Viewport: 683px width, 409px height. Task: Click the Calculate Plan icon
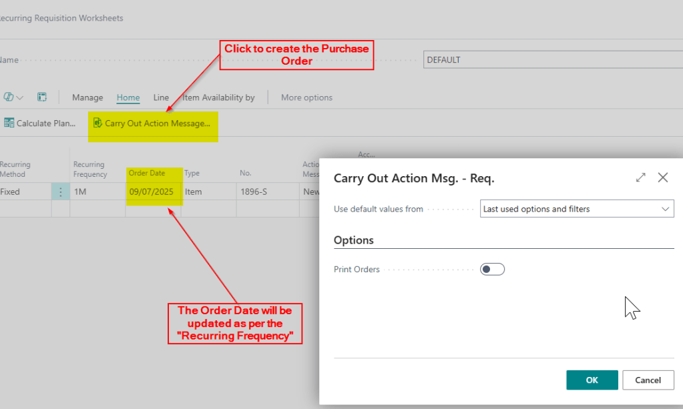pyautogui.click(x=9, y=123)
